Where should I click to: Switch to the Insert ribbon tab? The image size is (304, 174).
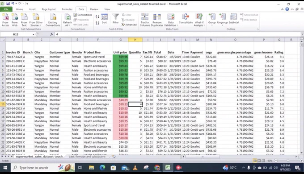(32, 9)
